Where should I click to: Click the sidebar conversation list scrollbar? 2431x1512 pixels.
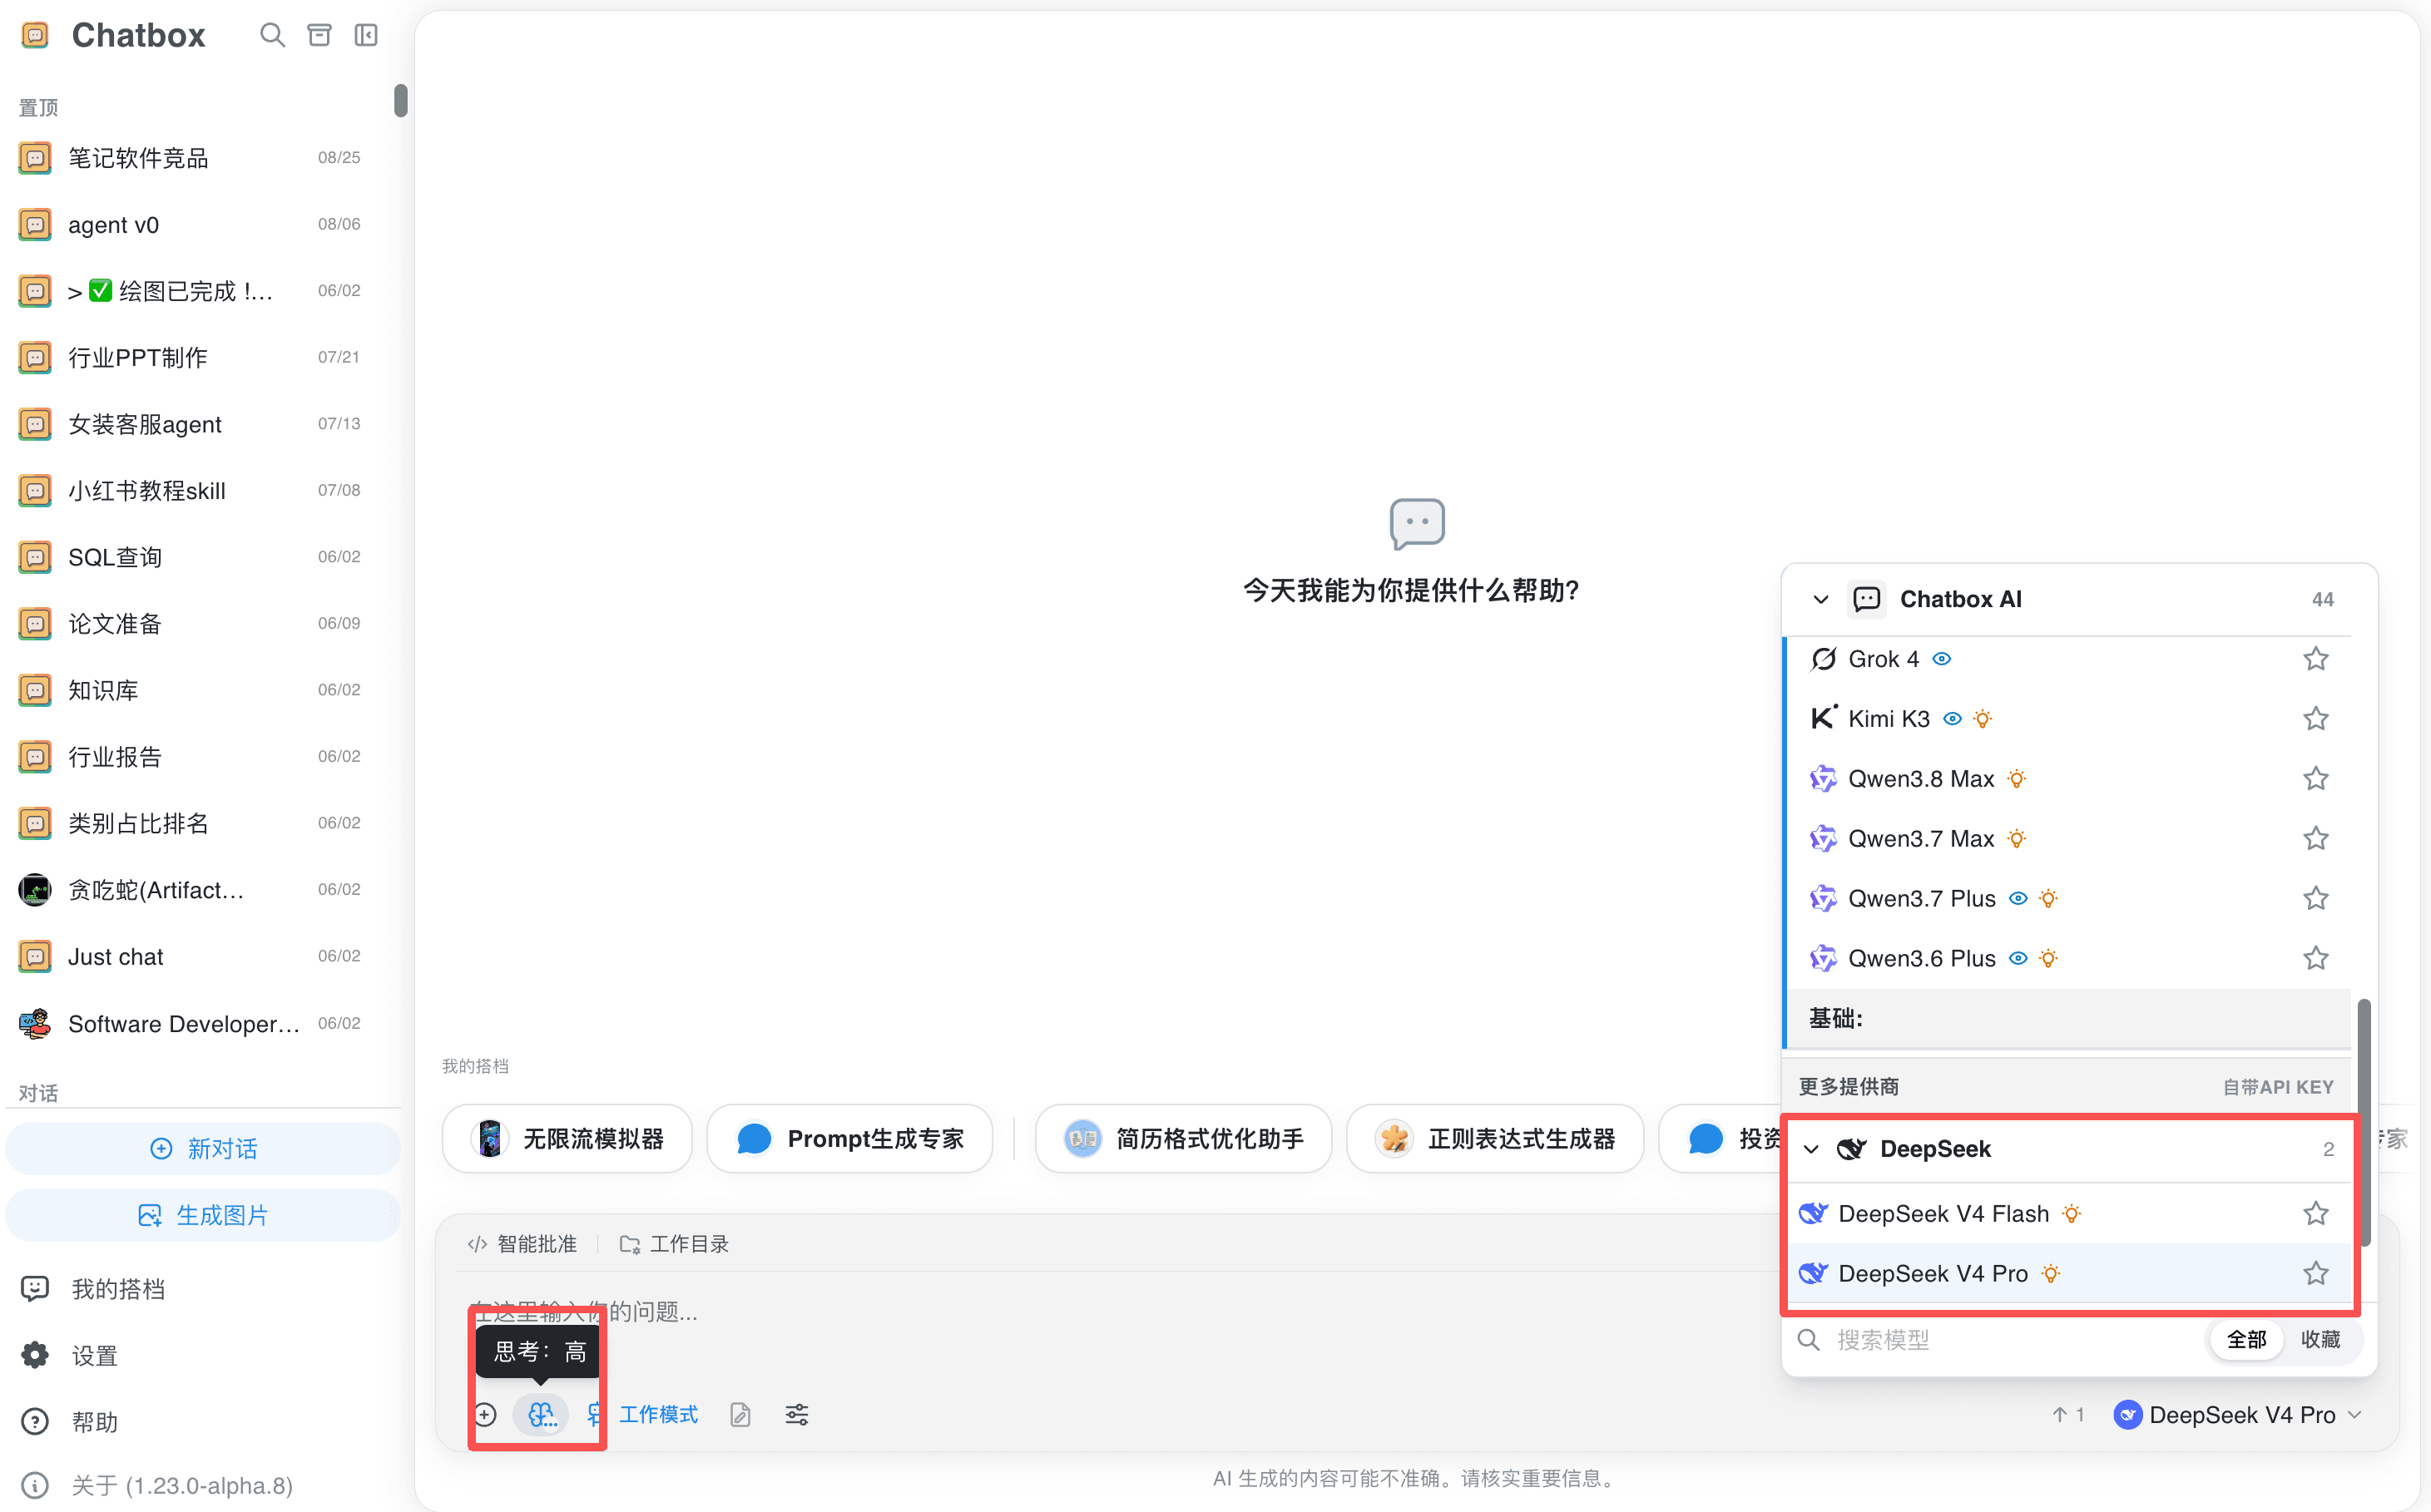pos(401,100)
